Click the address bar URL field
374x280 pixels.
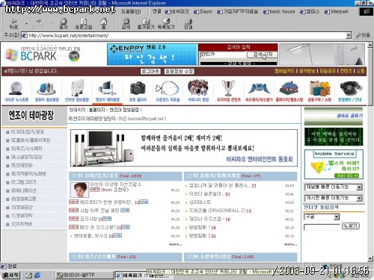[x=184, y=35]
